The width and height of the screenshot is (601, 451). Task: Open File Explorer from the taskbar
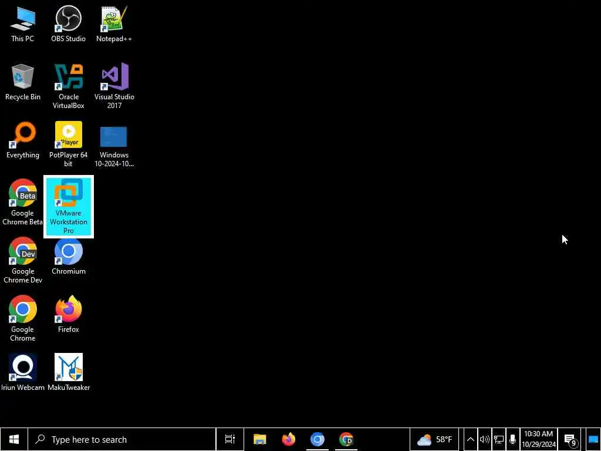coord(259,439)
